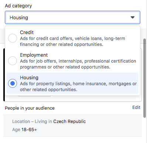Choose the Housing option title in list
Viewport: 147px width, 143px height.
[x=29, y=78]
